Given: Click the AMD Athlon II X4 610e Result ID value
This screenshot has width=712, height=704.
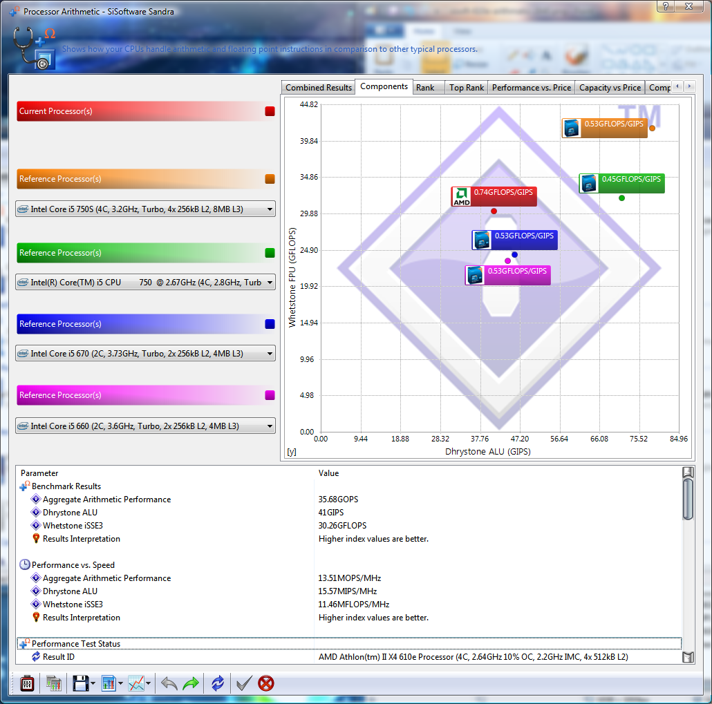Looking at the screenshot, I should coord(473,657).
